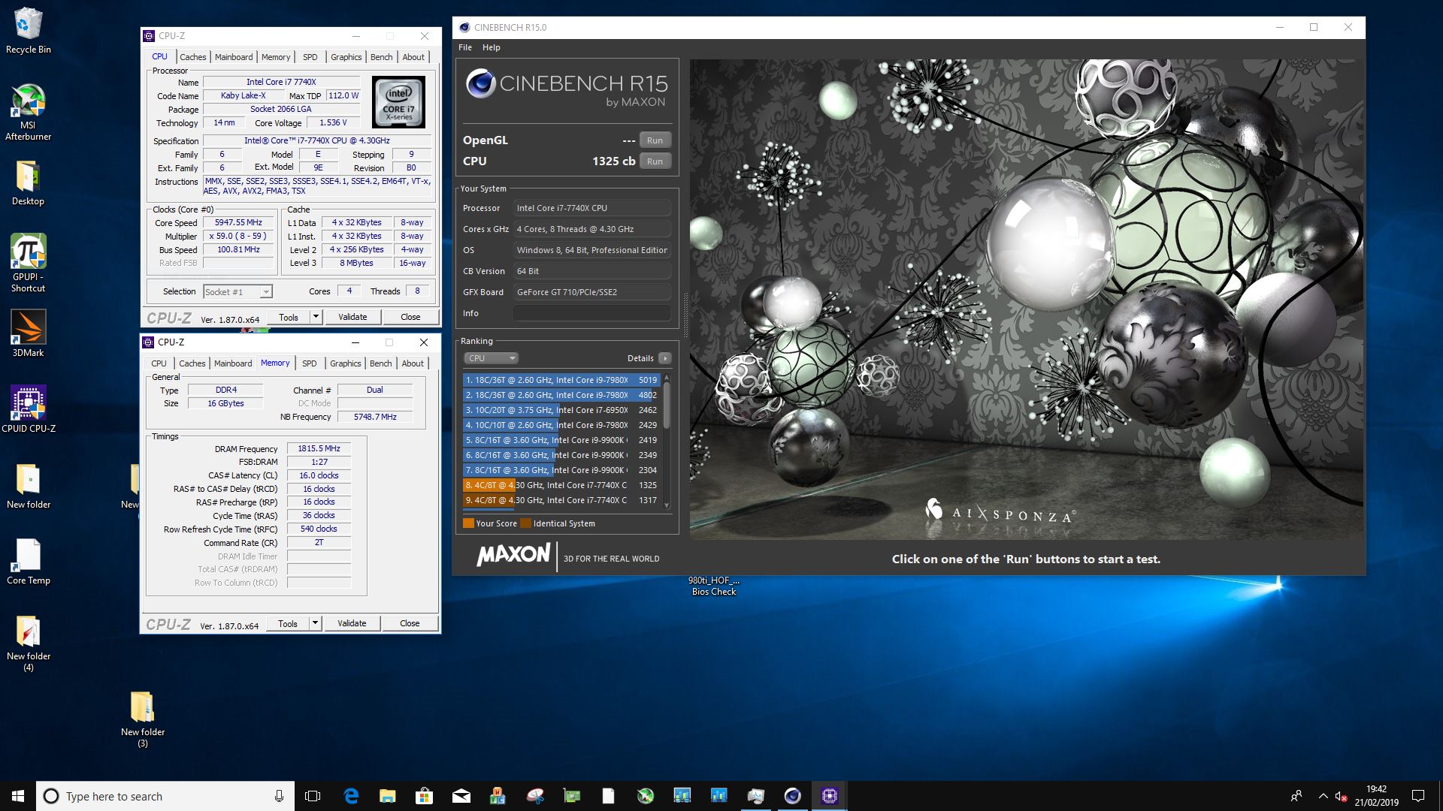Open the Mail app from the taskbar
1443x811 pixels.
click(x=461, y=796)
